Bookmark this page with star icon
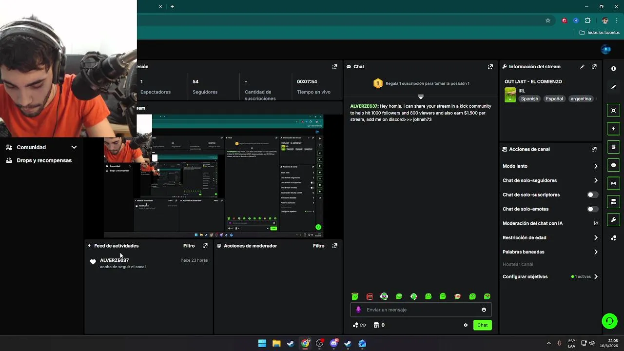The image size is (624, 351). click(548, 20)
